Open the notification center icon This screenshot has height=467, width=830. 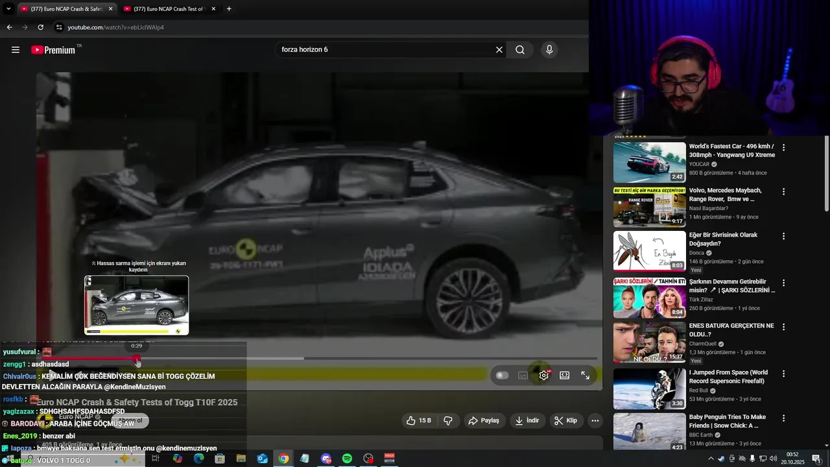(816, 459)
